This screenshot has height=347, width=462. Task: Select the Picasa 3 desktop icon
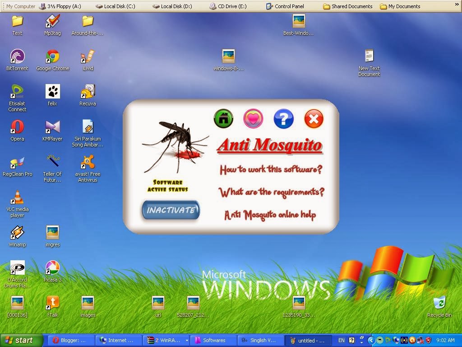52,272
